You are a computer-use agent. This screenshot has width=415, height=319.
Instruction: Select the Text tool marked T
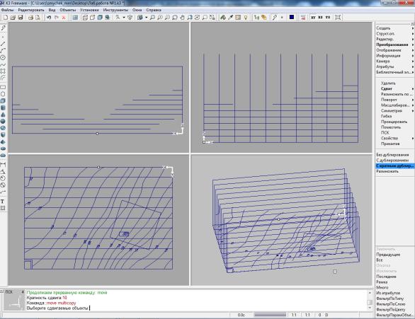coord(3,202)
